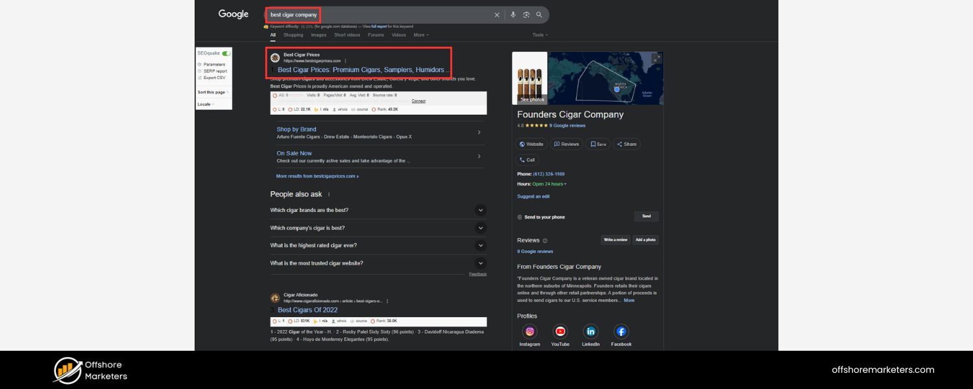Toggle SEOquake off
The height and width of the screenshot is (389, 973).
(x=226, y=53)
